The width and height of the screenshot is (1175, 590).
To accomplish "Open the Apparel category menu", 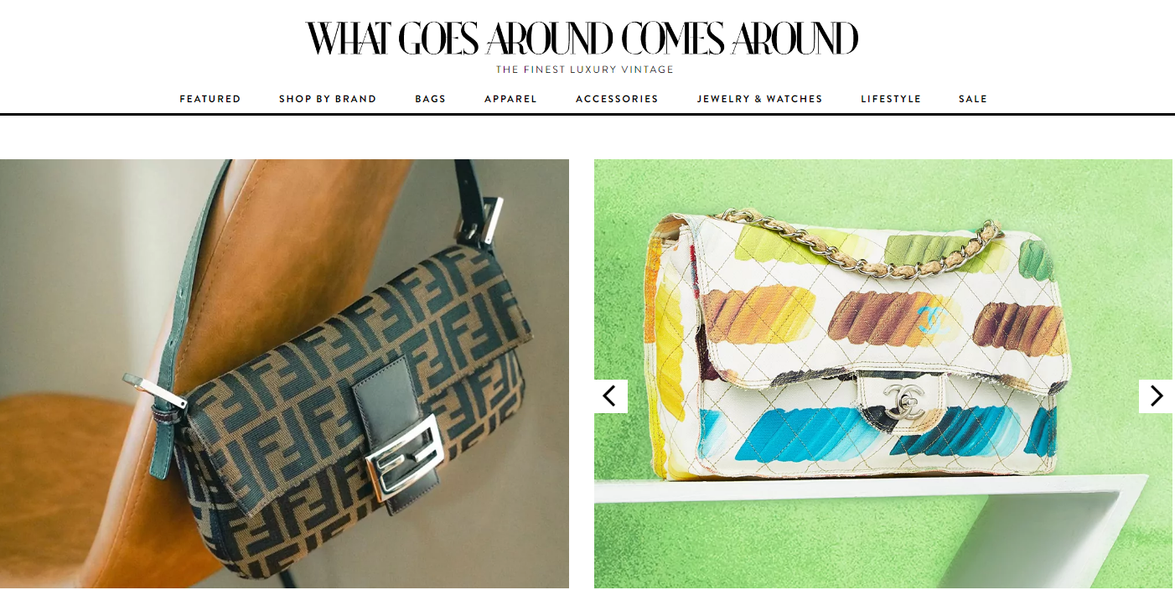I will click(510, 99).
